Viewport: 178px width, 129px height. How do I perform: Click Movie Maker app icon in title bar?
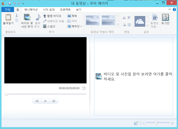pos(3,4)
